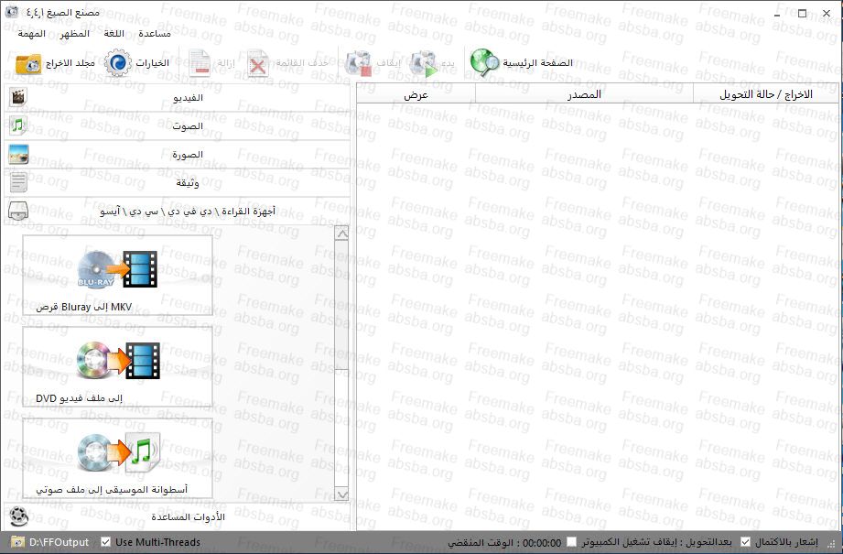The width and height of the screenshot is (843, 554).
Task: Expand the Utilities (الأدوات المساعدة) category
Action: [177, 516]
